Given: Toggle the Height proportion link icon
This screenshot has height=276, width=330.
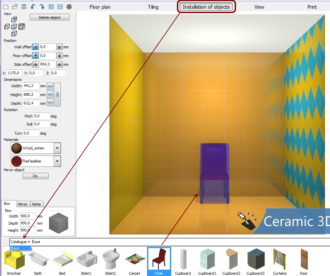Looking at the screenshot, I should [x=50, y=95].
